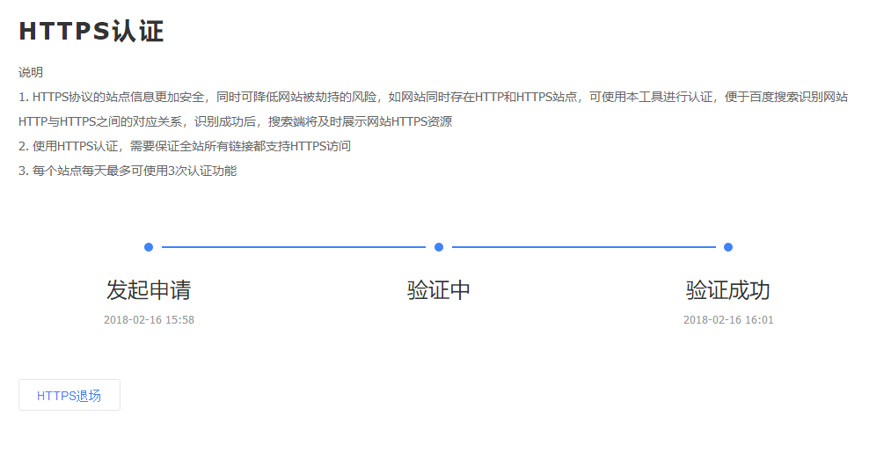
Task: Click the 验证成功 step label
Action: (x=728, y=290)
